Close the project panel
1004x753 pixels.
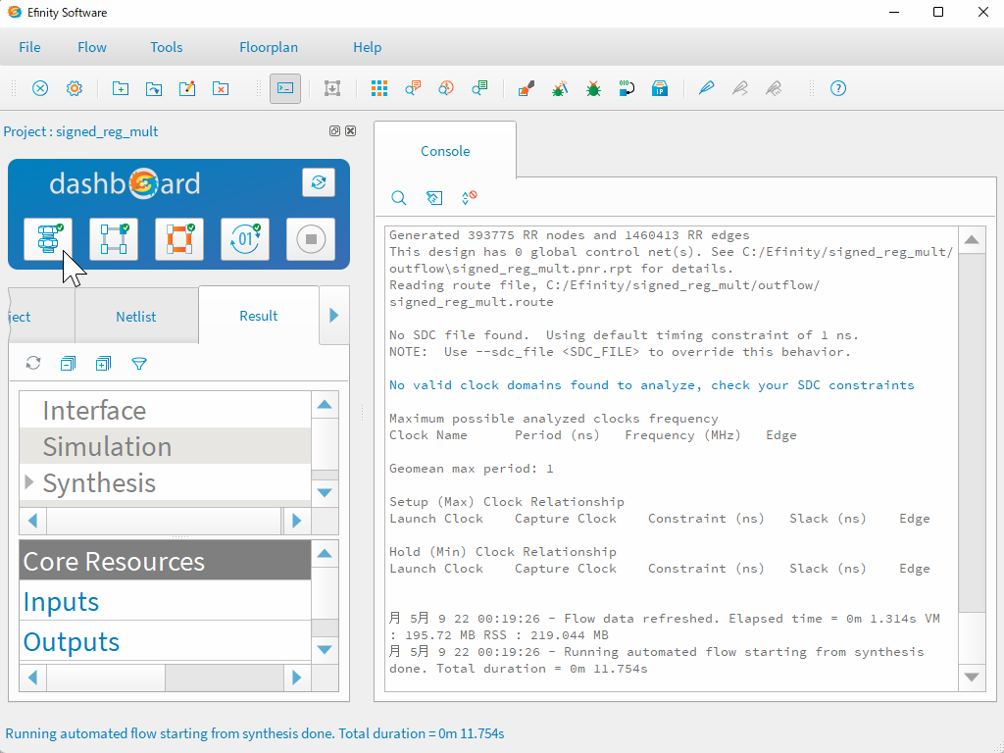coord(350,130)
